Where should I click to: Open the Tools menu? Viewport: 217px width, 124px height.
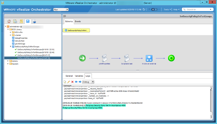tap(167, 10)
